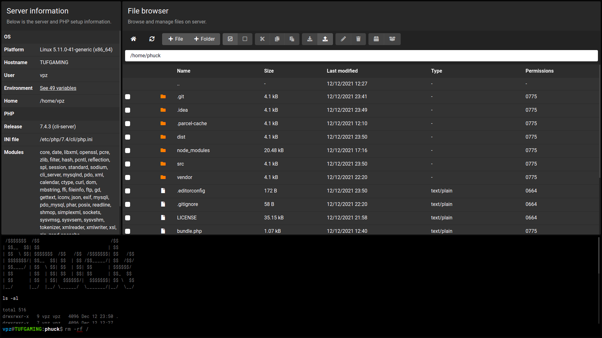This screenshot has width=602, height=338.
Task: Check the box for .git folder
Action: (128, 97)
